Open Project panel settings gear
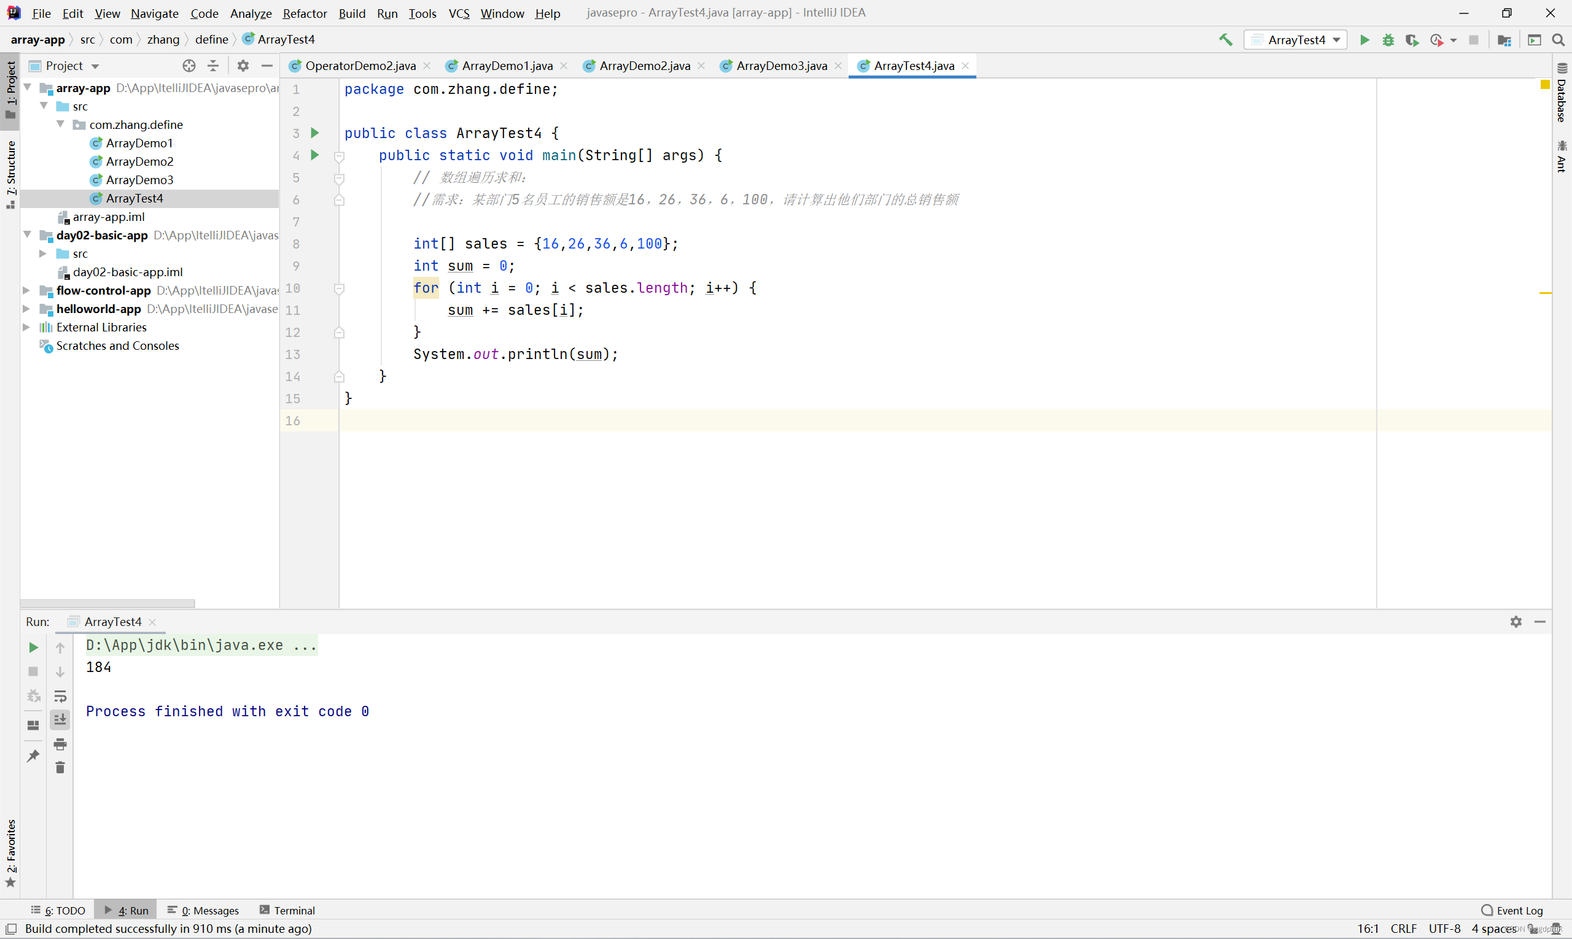1572x939 pixels. tap(243, 66)
